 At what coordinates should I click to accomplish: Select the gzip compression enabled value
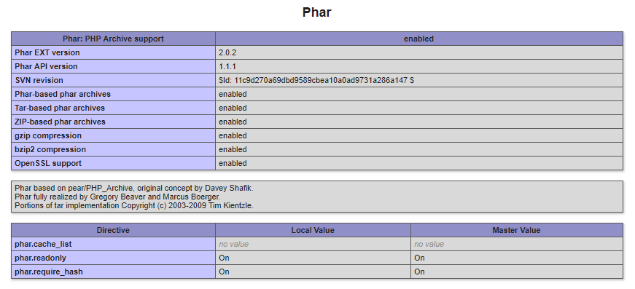pyautogui.click(x=233, y=135)
